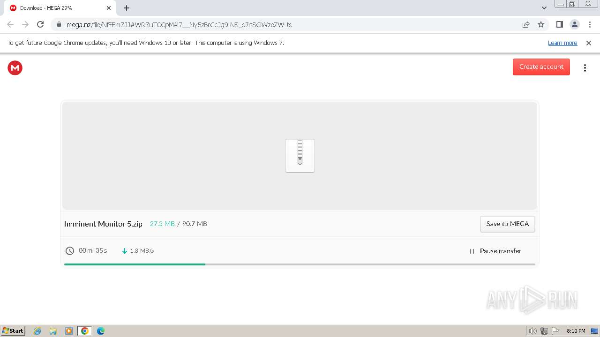The height and width of the screenshot is (337, 600).
Task: Open the Chrome profile avatar
Action: point(574,24)
